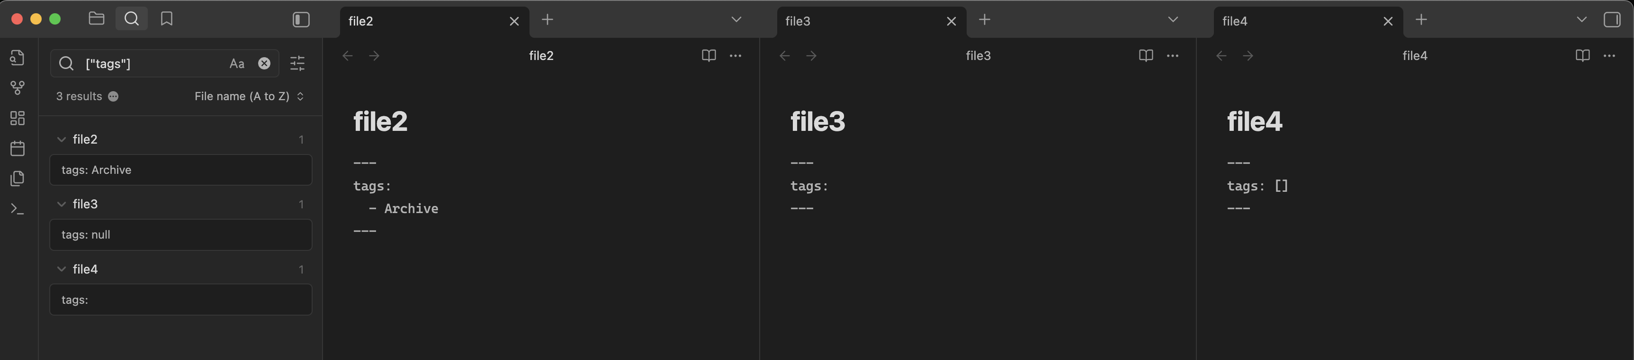Collapse the file4 search result
Image resolution: width=1634 pixels, height=360 pixels.
tap(62, 269)
